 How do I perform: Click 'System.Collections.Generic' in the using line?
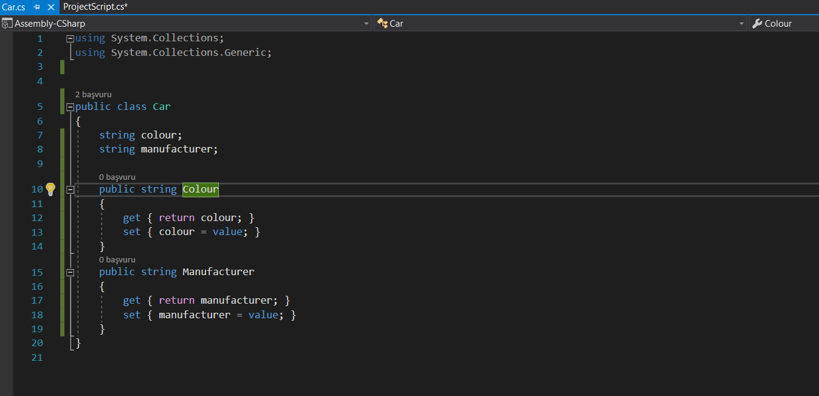(188, 52)
